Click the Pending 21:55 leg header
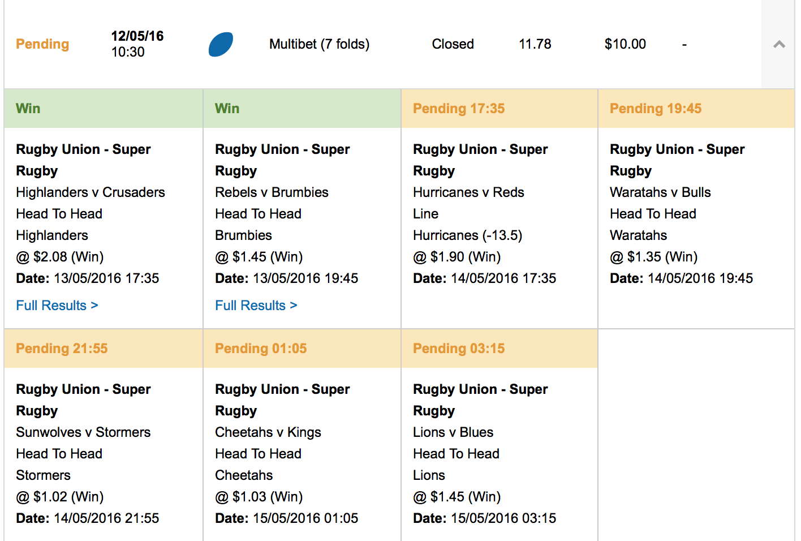The image size is (801, 541). pyautogui.click(x=62, y=349)
